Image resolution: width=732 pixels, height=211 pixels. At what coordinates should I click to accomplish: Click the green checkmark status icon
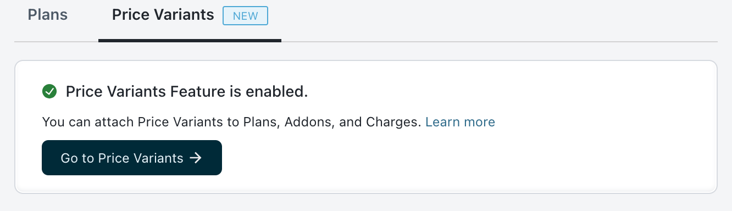tap(49, 92)
